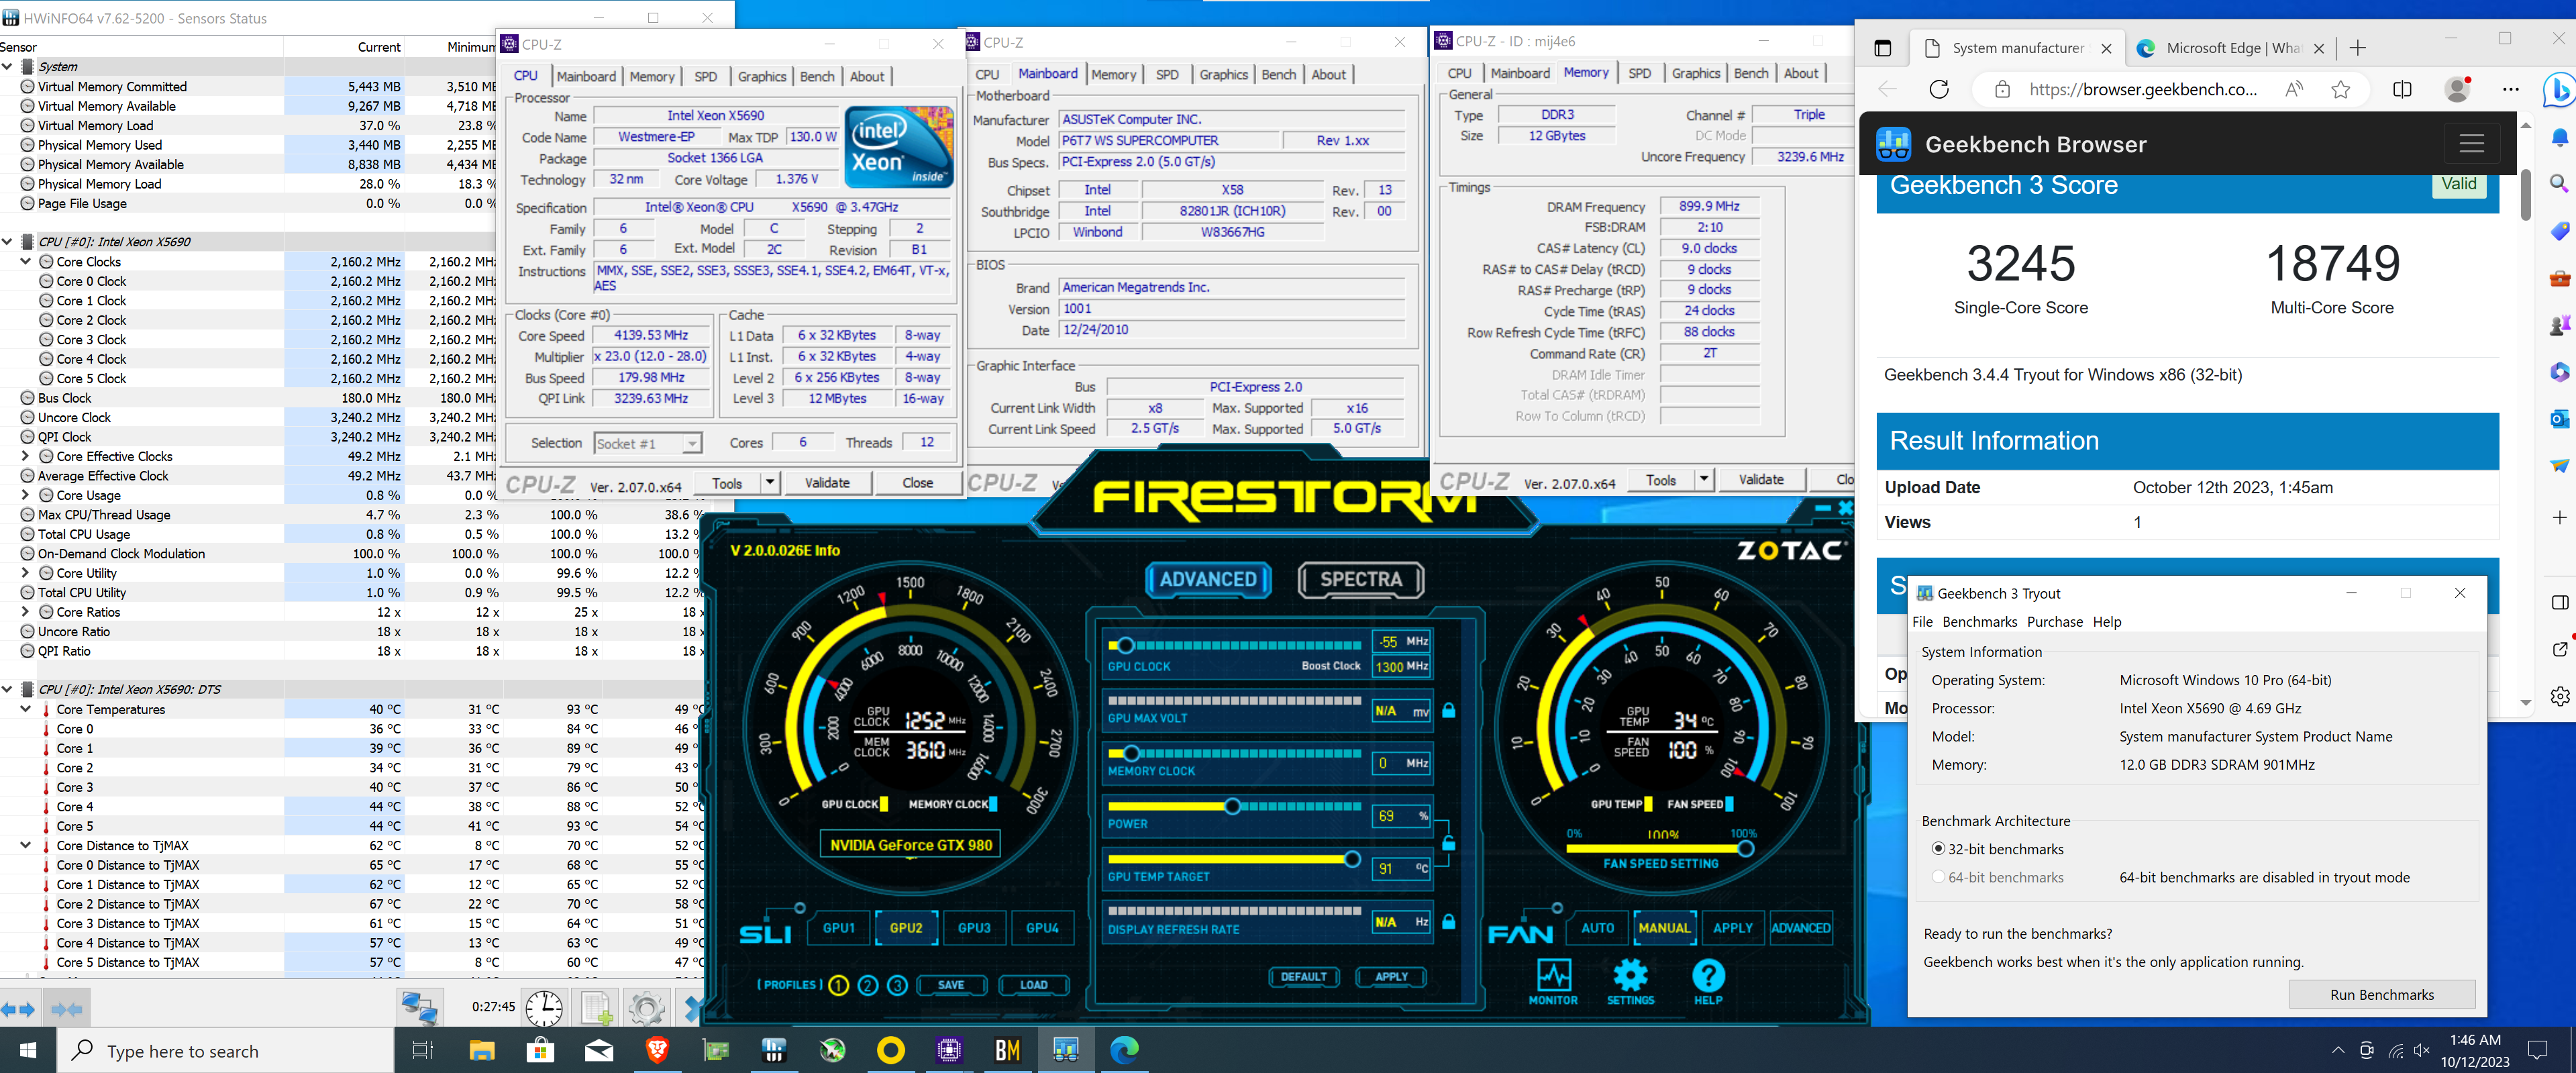Screen dimensions: 2576x1073
Task: Open Tools dropdown arrow in CPU-Z CPU window
Action: coord(770,483)
